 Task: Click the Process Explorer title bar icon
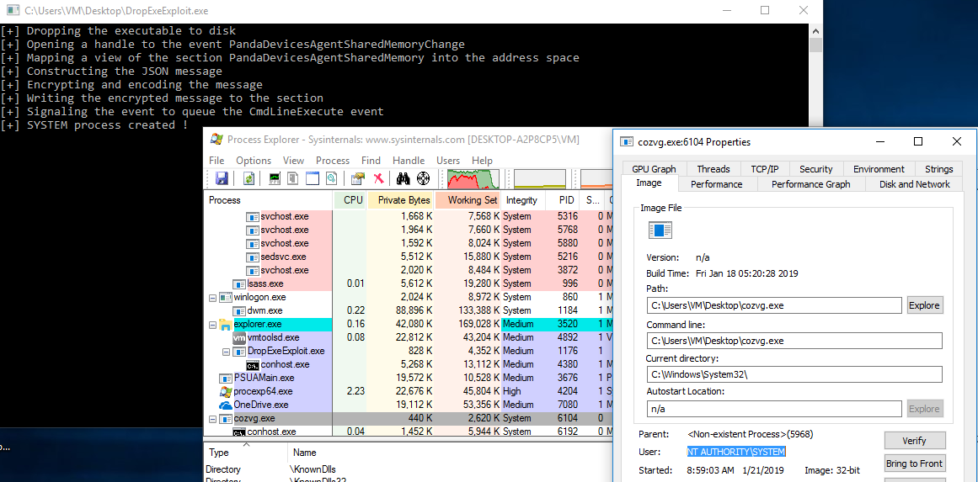[216, 139]
